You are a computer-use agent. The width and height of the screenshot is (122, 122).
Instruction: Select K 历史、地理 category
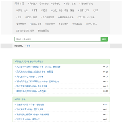click(31, 17)
